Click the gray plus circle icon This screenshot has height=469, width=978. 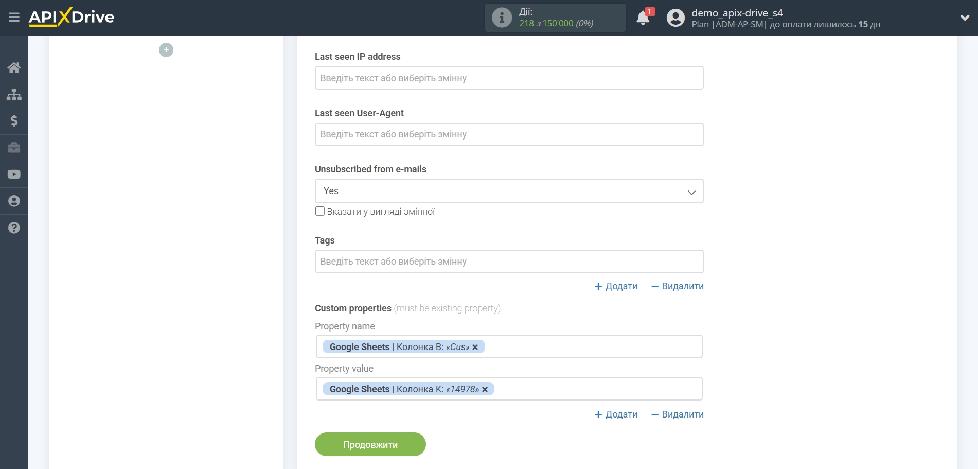pyautogui.click(x=166, y=50)
